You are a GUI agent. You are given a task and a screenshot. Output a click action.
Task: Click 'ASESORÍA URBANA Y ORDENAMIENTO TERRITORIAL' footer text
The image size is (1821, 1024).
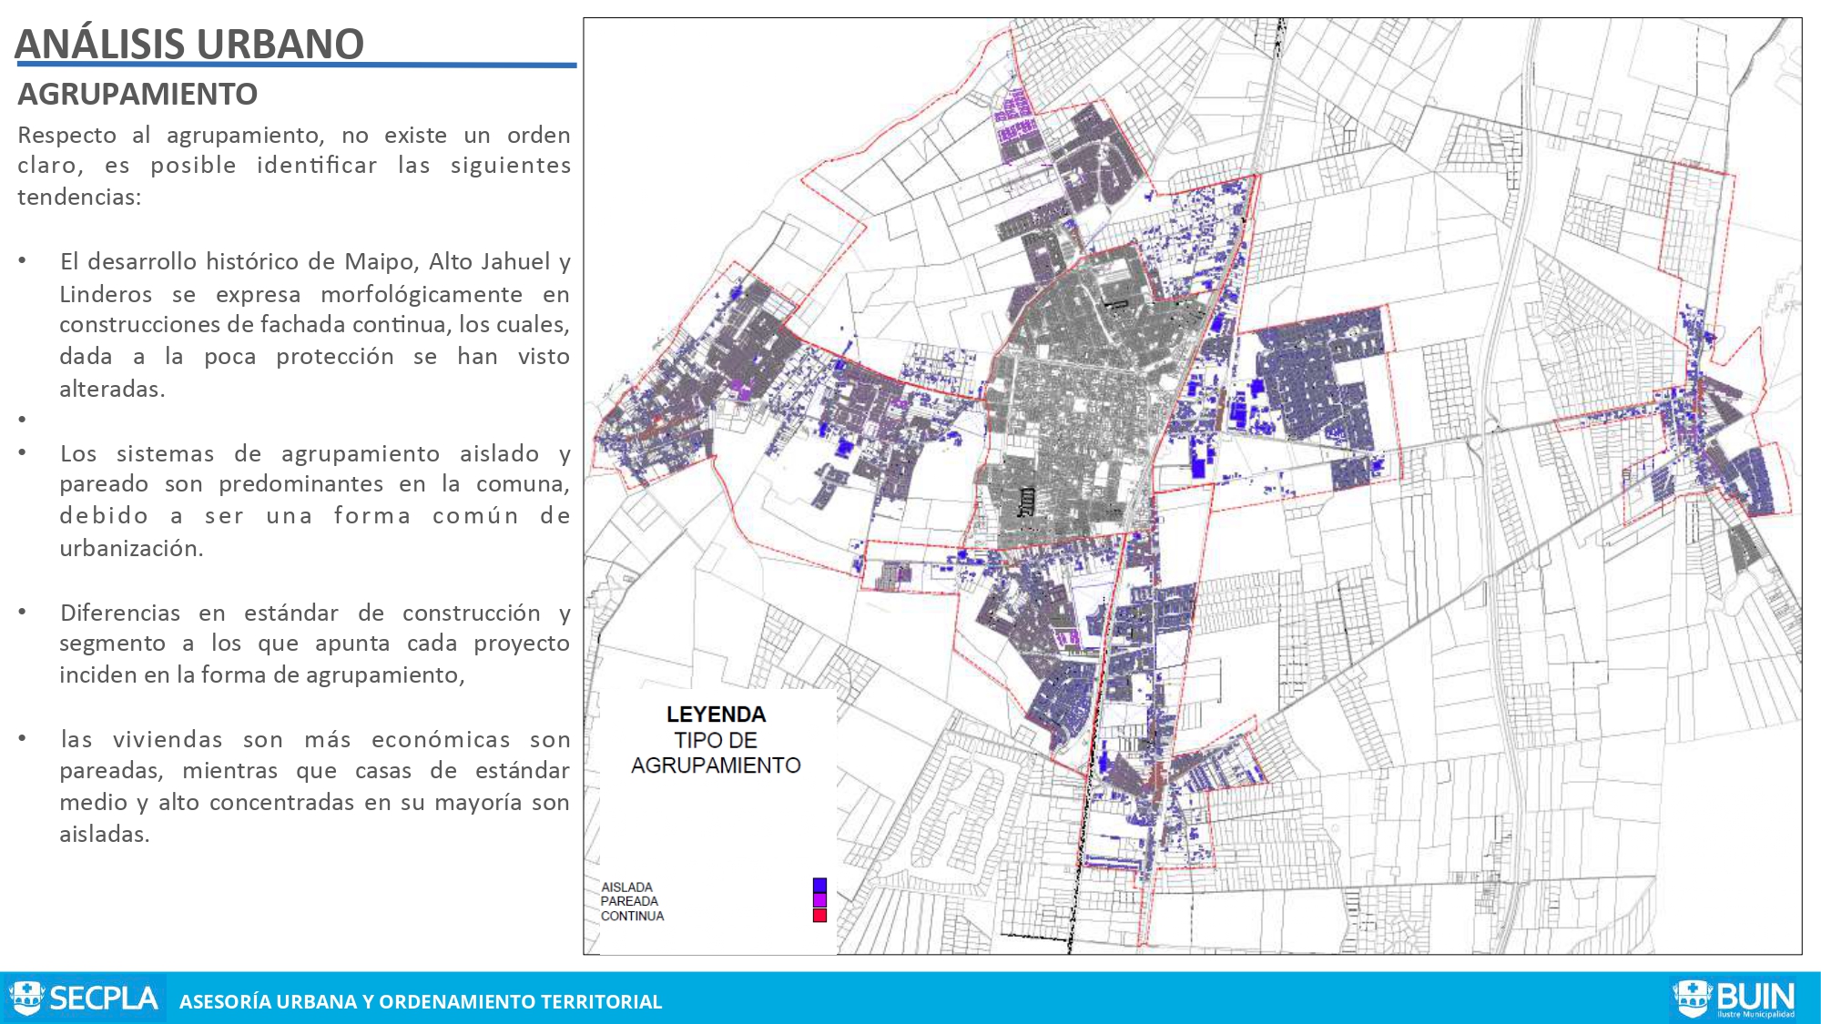(421, 1001)
